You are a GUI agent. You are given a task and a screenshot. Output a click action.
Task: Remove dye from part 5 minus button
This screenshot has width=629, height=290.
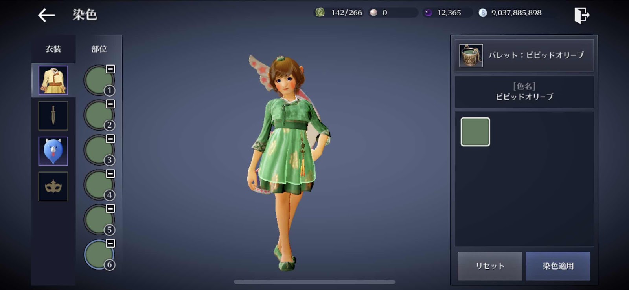(x=110, y=208)
